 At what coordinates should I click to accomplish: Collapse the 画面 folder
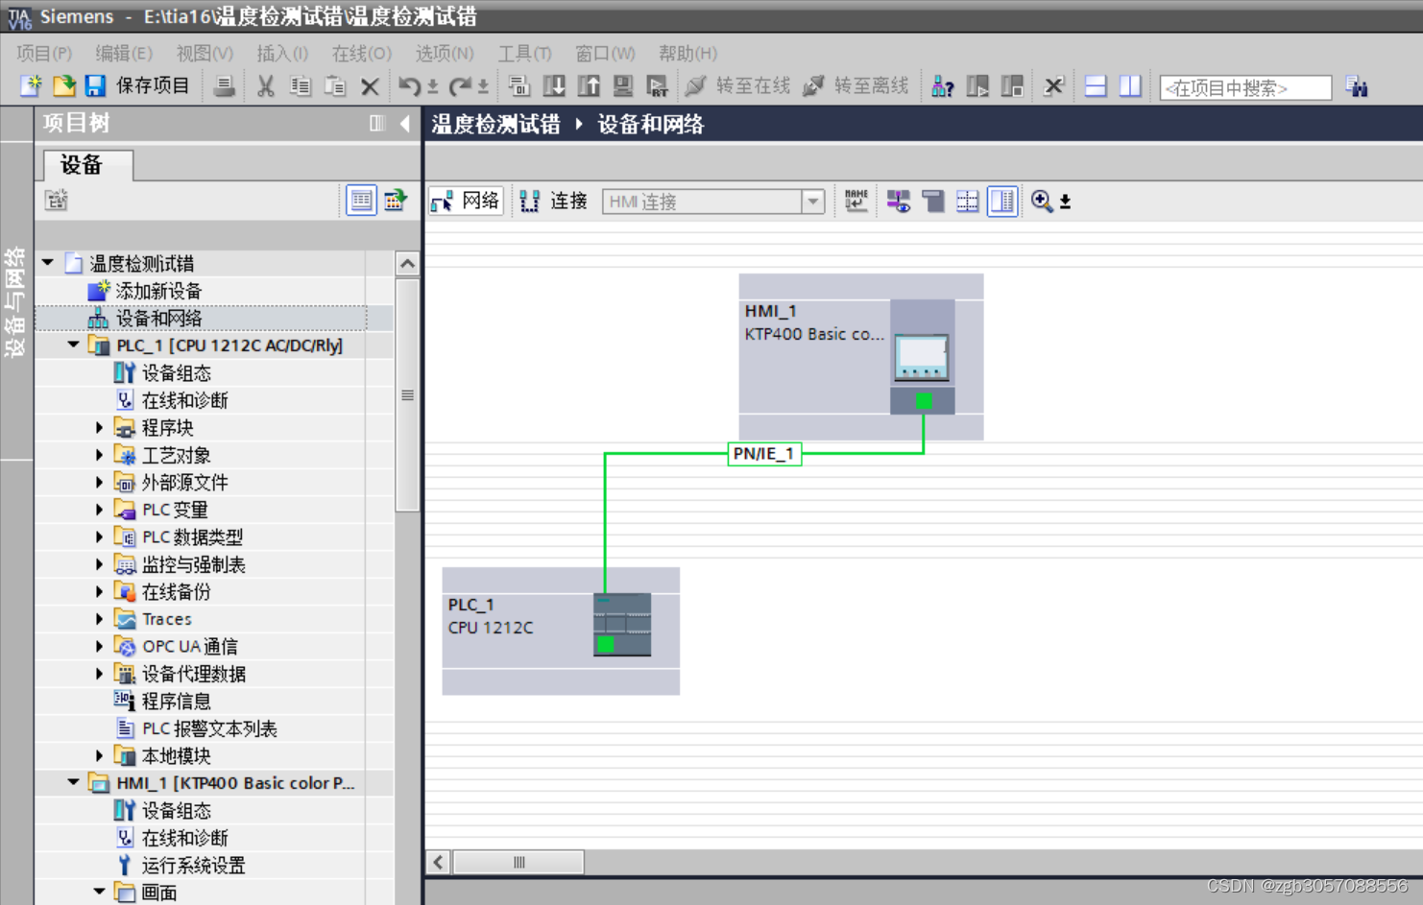click(99, 892)
